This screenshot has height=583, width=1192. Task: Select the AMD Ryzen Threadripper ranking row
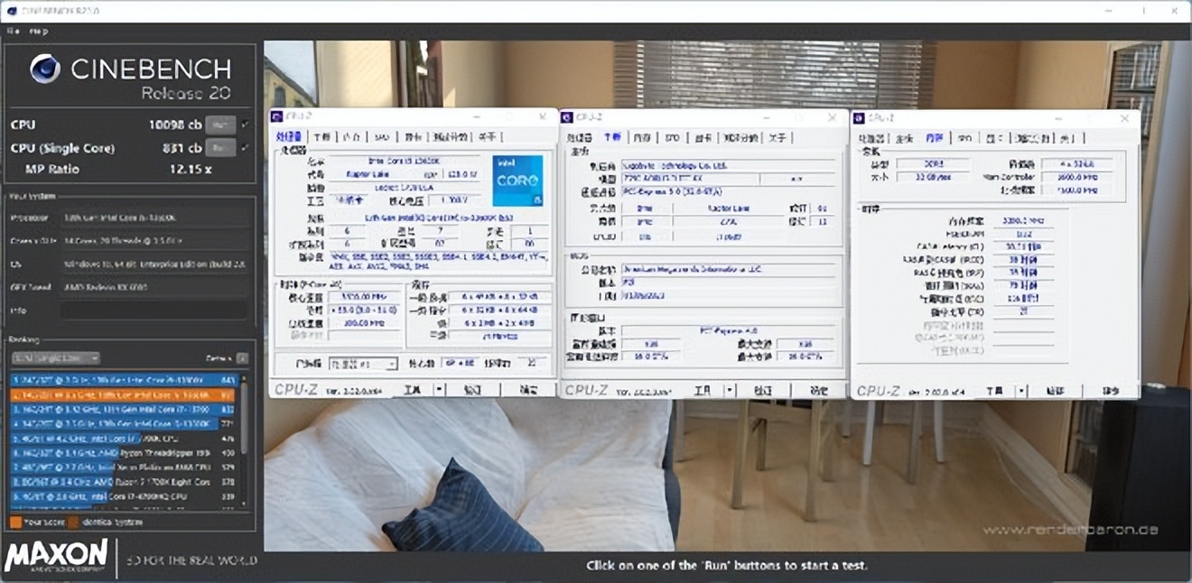pyautogui.click(x=123, y=452)
